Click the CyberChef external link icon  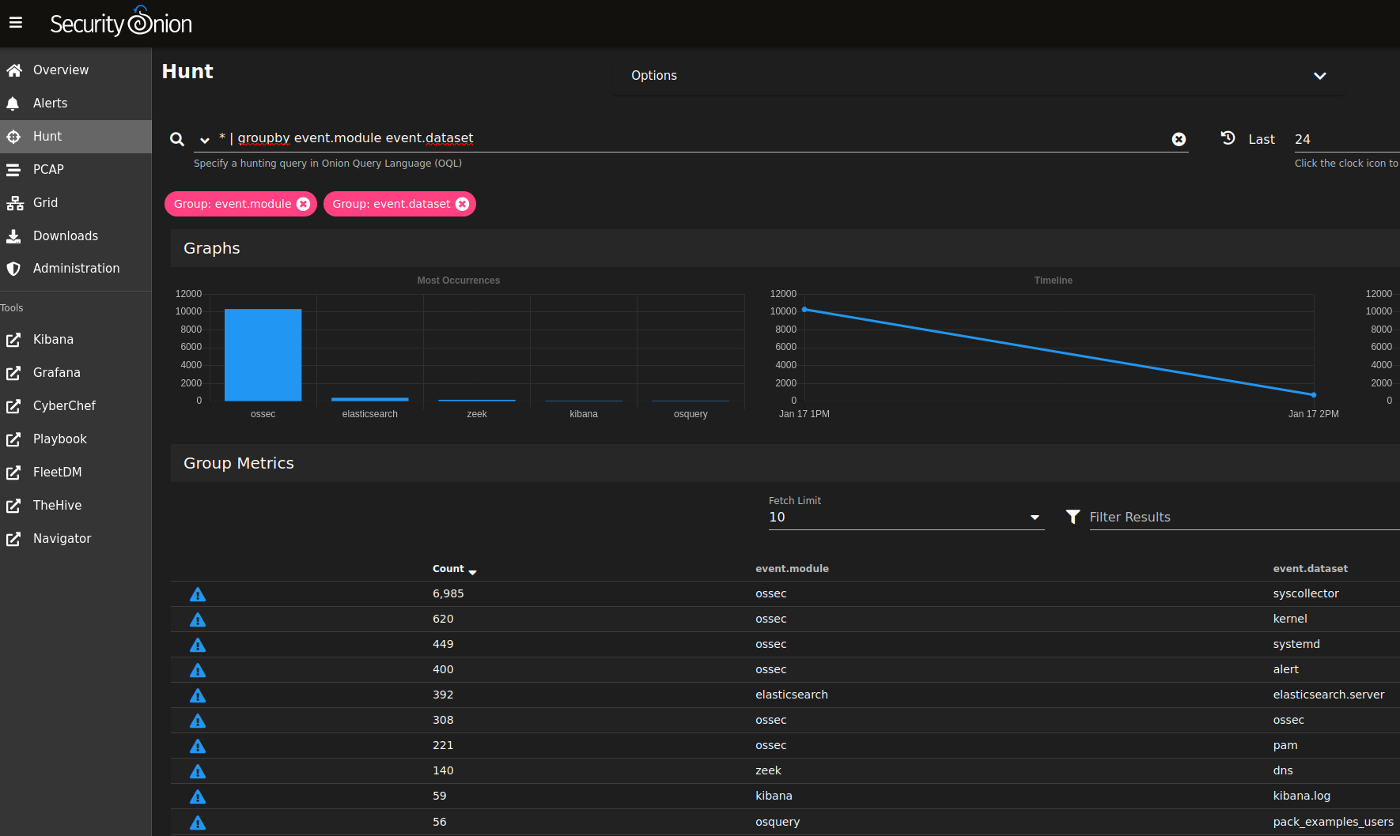coord(13,406)
